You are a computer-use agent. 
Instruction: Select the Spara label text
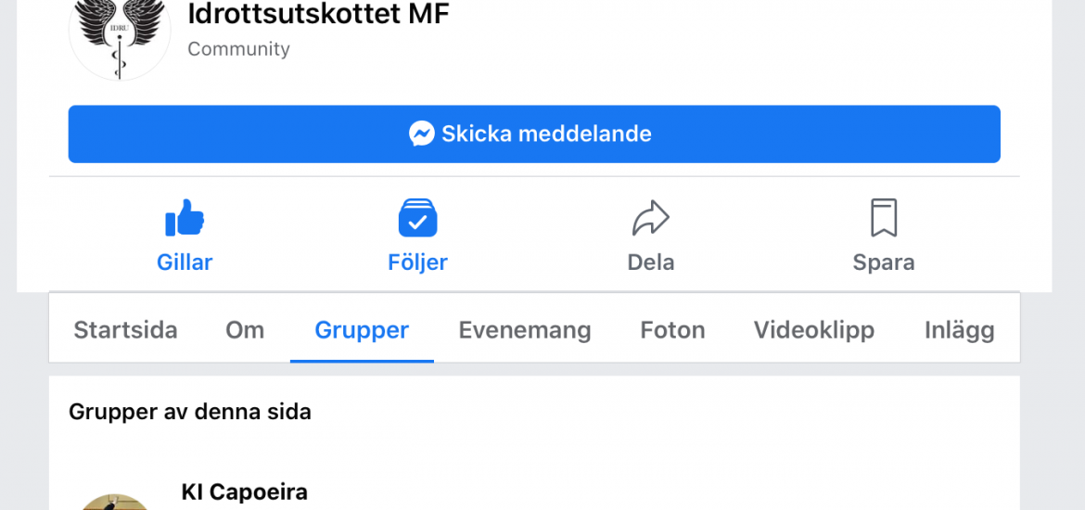(x=884, y=262)
